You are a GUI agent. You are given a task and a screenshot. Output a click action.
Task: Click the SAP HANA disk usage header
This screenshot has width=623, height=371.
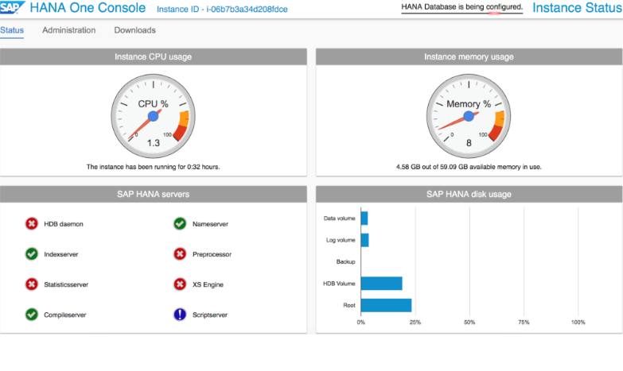coord(469,194)
